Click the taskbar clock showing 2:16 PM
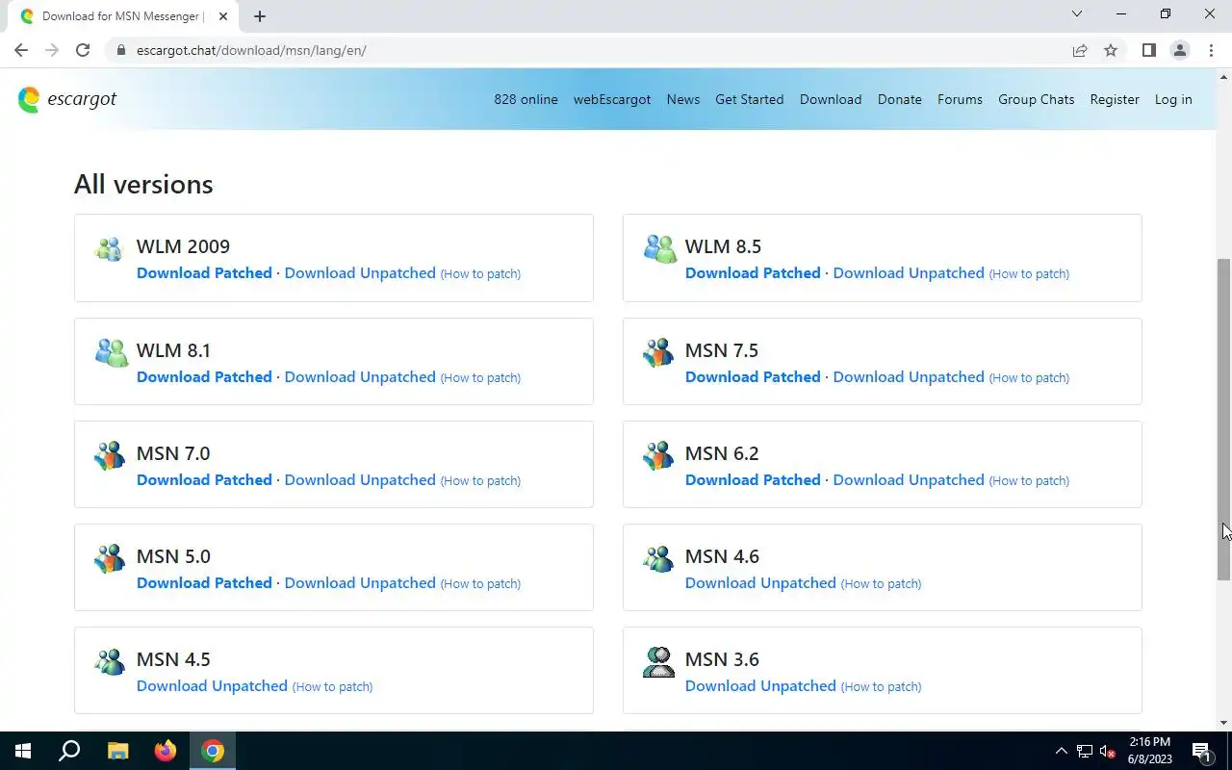This screenshot has height=770, width=1232. [x=1150, y=751]
